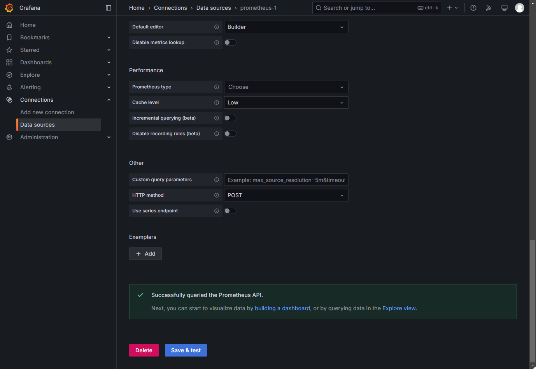Click the Bookmarks icon in sidebar
536x369 pixels.
tap(9, 37)
